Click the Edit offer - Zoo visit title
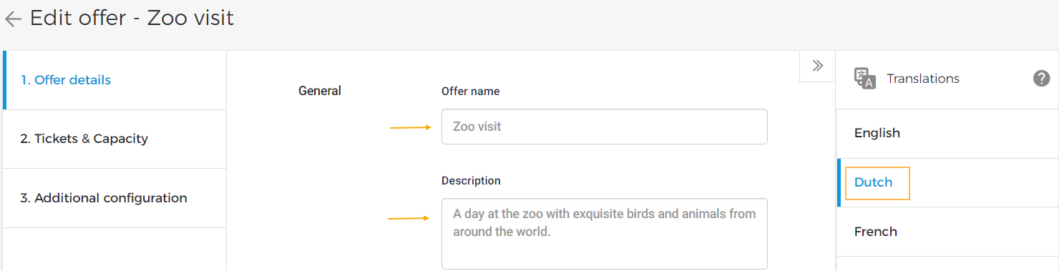The height and width of the screenshot is (271, 1059). click(x=132, y=18)
